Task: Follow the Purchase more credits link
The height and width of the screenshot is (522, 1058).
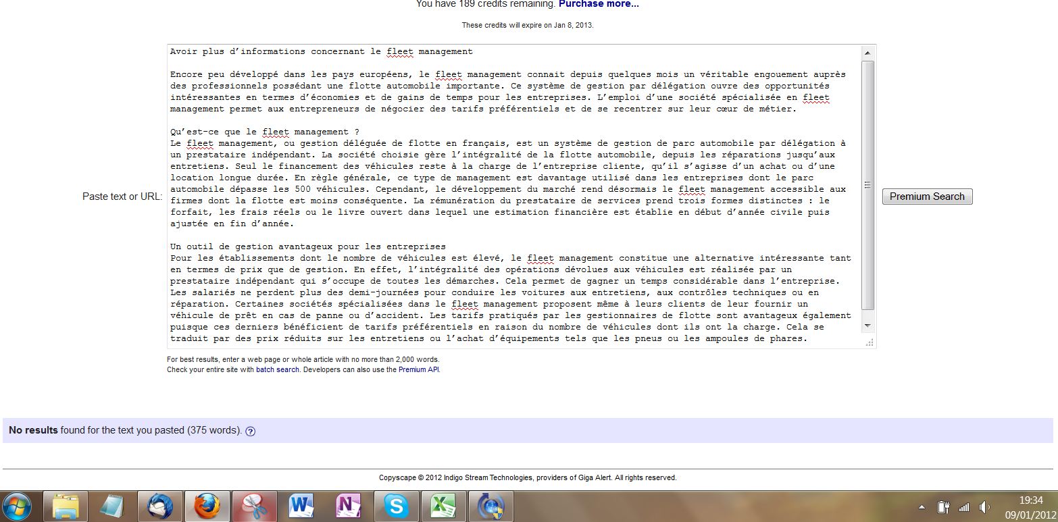Action: [599, 4]
